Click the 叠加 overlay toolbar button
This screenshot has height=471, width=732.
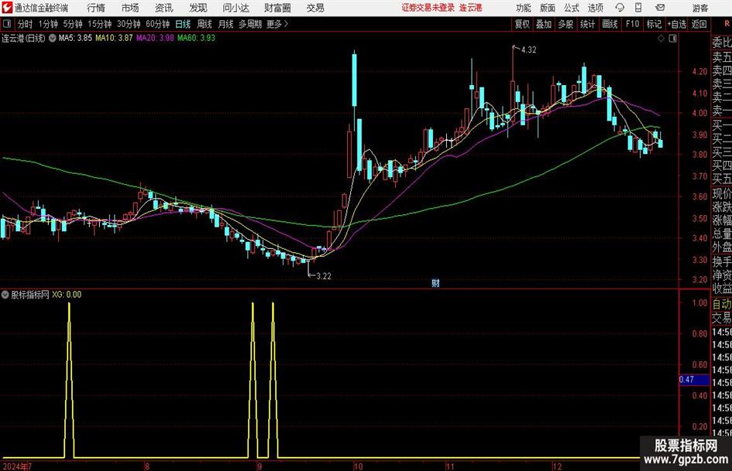pos(544,24)
